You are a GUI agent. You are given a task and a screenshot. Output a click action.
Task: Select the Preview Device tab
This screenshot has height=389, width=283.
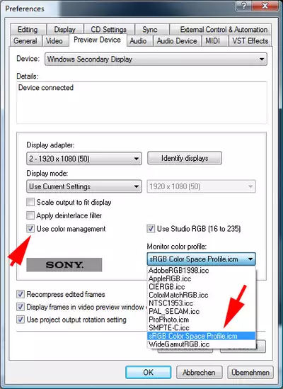pyautogui.click(x=98, y=40)
